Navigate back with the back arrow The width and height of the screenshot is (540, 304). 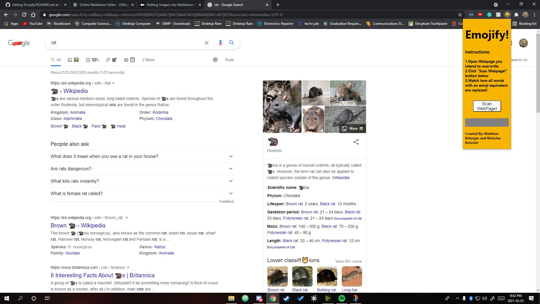coord(6,15)
